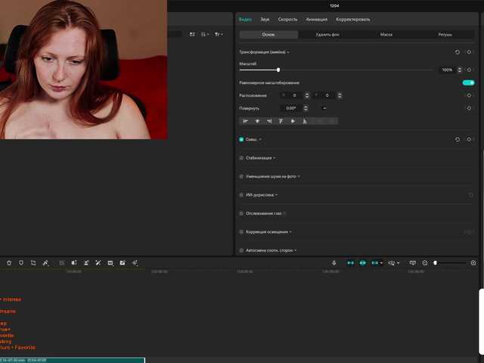The width and height of the screenshot is (484, 363).
Task: Click the microphone voiceover record icon
Action: (x=334, y=262)
